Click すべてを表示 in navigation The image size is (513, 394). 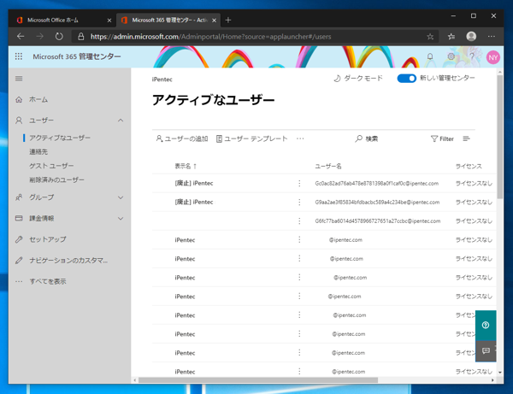[x=48, y=281]
